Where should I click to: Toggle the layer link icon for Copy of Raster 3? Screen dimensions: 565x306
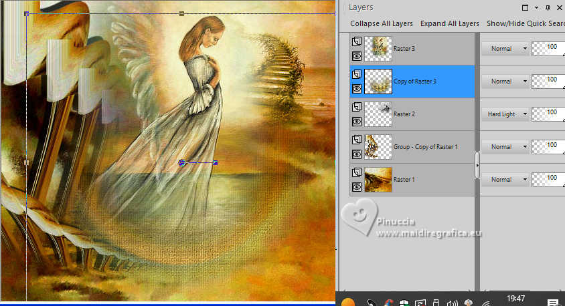tap(357, 74)
